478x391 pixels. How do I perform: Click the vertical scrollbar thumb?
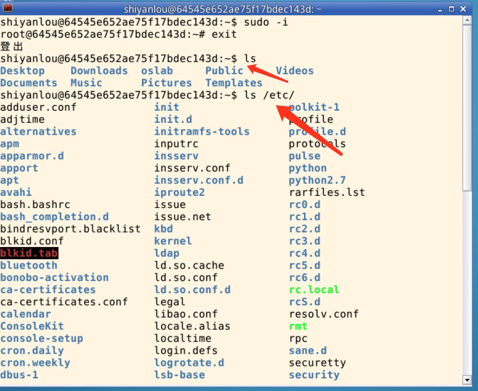466,111
